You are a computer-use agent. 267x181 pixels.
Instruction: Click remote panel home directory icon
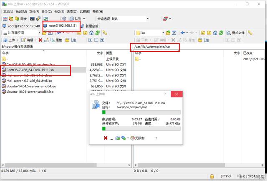click(x=215, y=33)
